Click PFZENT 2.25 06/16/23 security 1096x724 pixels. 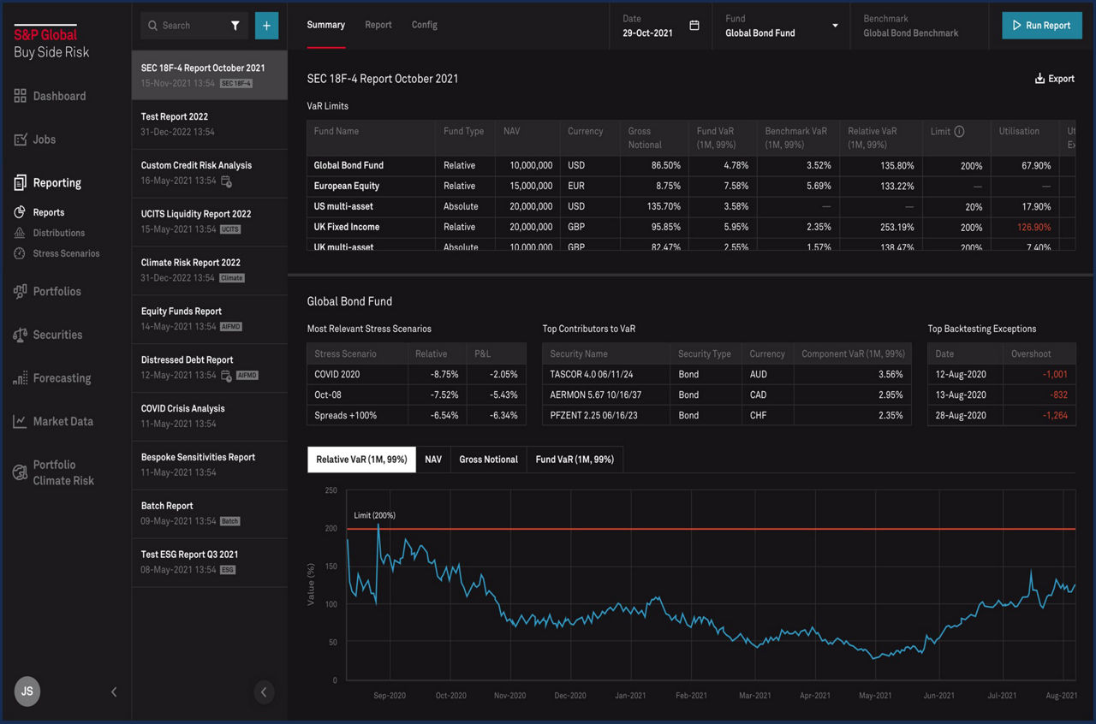(593, 415)
